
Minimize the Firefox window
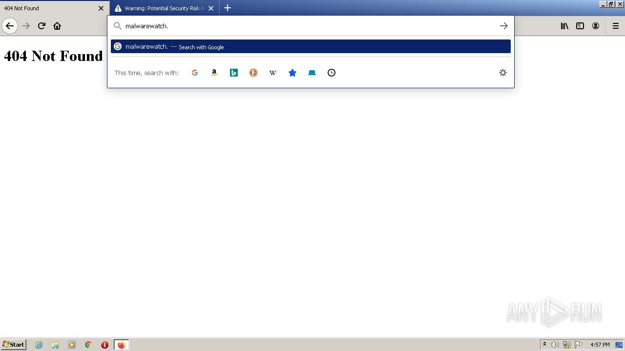(603, 4)
